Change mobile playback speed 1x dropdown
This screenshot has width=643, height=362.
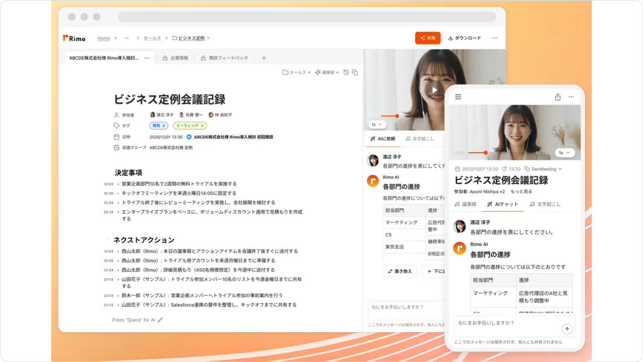(565, 152)
